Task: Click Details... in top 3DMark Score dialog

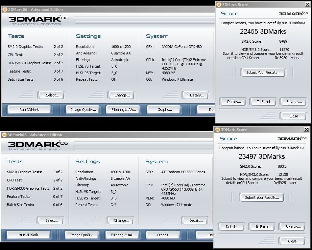Action: coord(233,102)
